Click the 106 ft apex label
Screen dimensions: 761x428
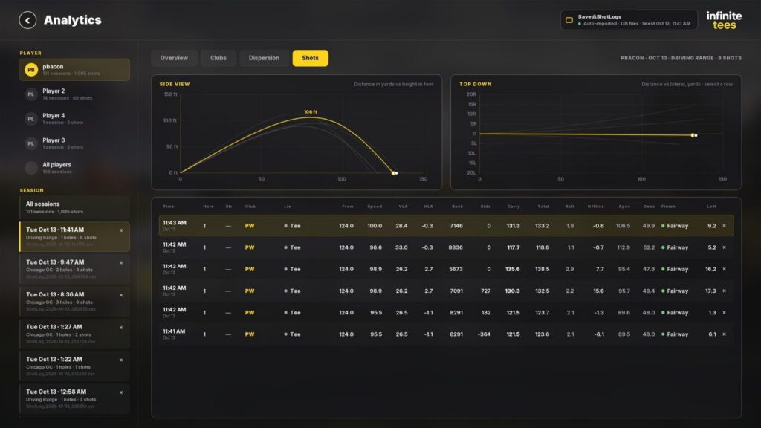point(310,112)
